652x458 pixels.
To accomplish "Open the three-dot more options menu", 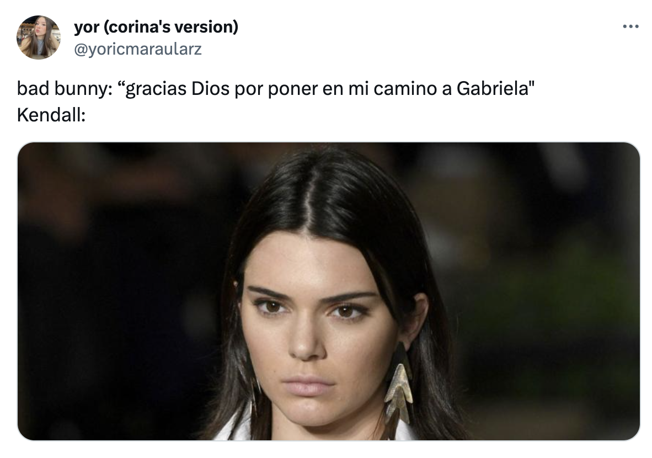I will click(630, 26).
